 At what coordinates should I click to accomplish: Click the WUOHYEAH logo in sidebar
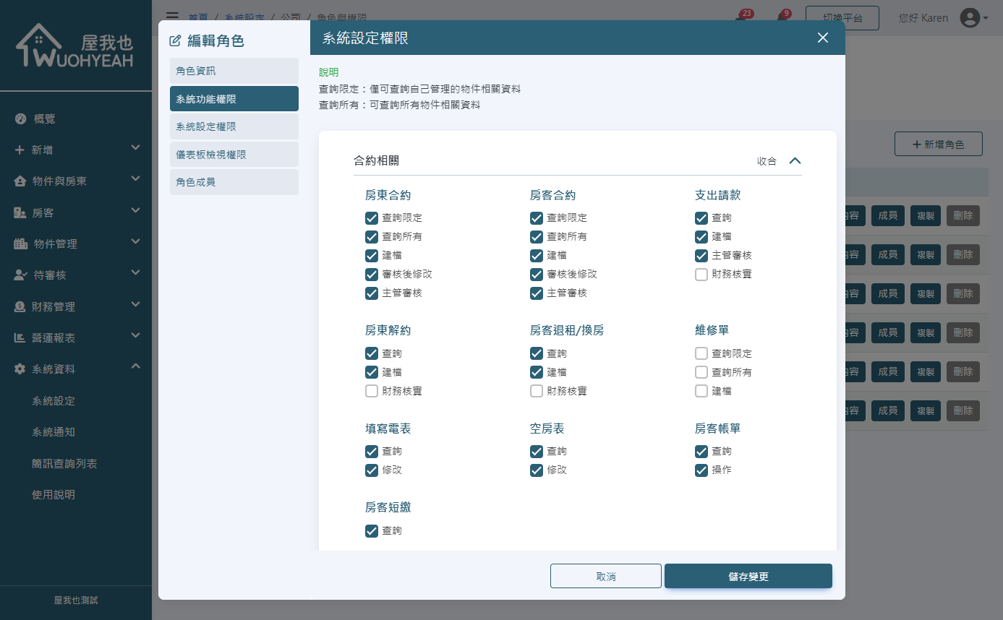tap(76, 45)
